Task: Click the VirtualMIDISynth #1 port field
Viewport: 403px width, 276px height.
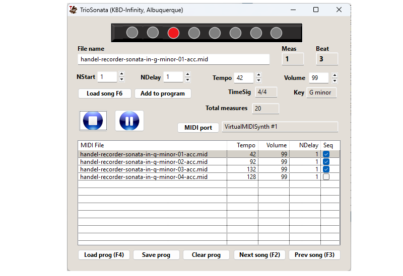Action: click(x=280, y=127)
